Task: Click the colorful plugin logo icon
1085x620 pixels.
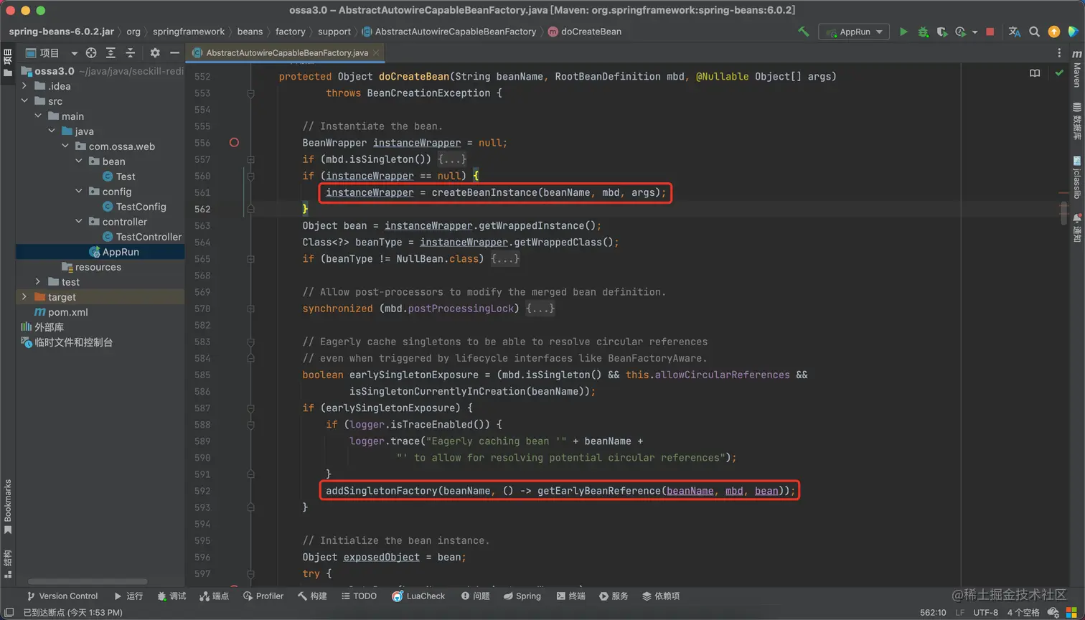Action: tap(1074, 32)
